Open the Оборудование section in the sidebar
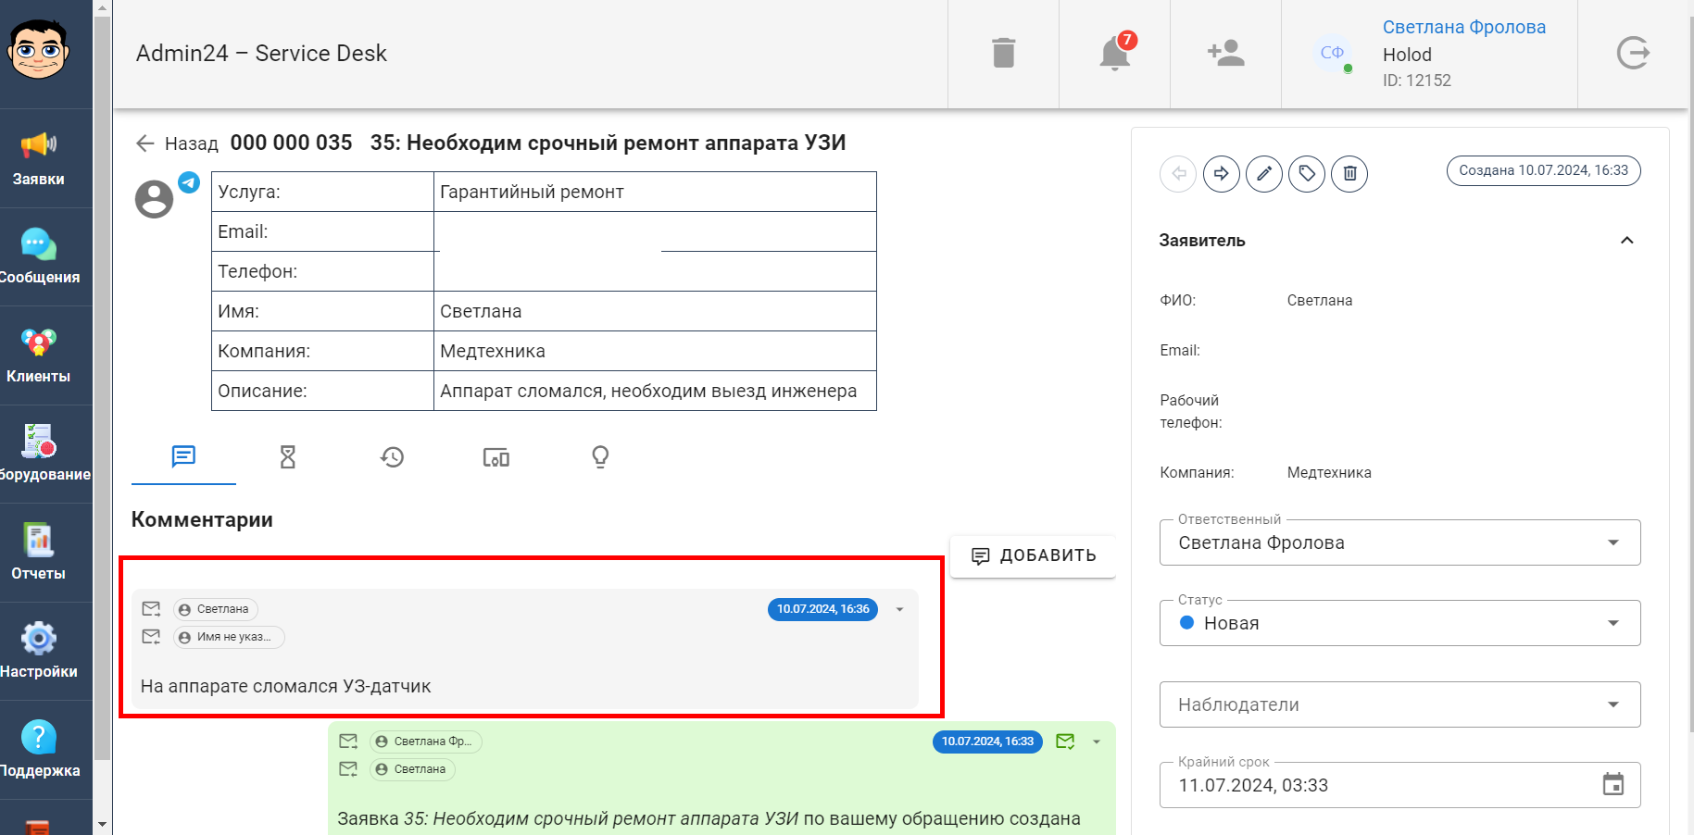This screenshot has height=835, width=1694. 39,454
